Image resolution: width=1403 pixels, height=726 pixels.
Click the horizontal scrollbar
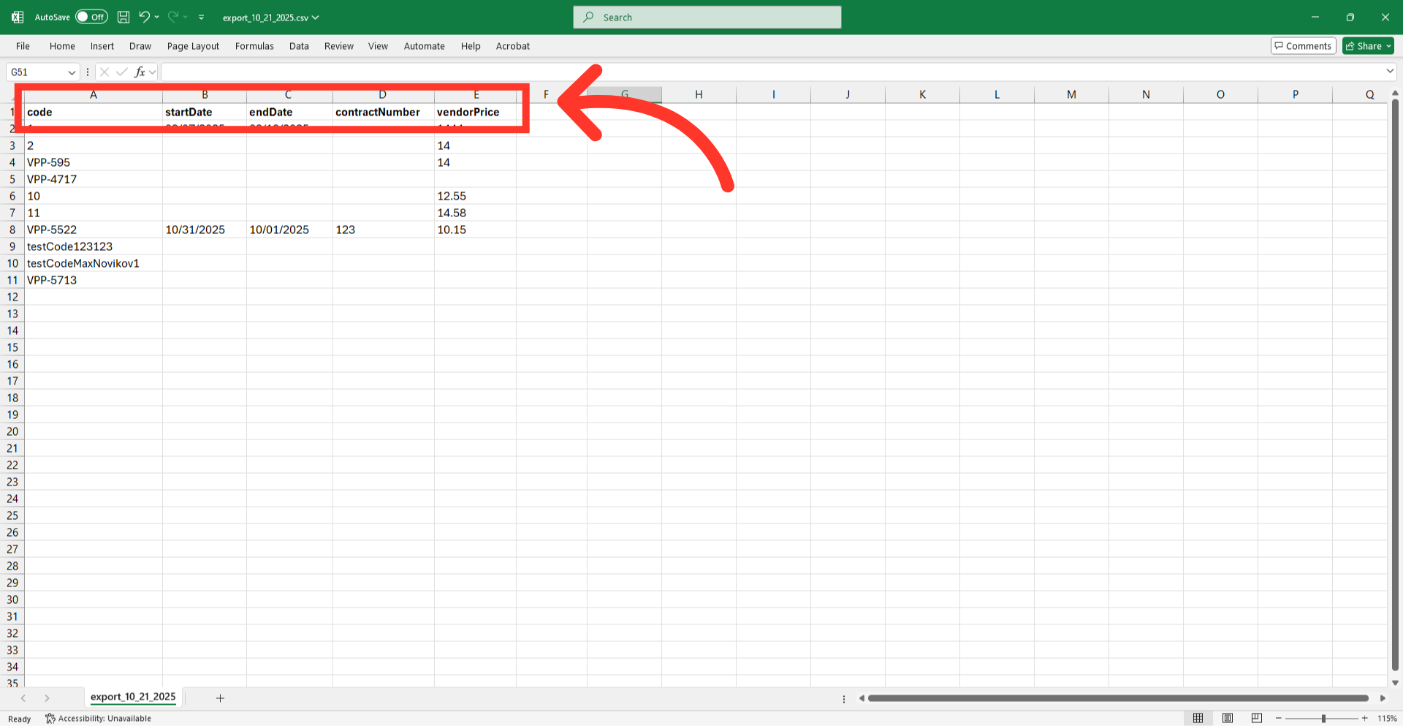(x=1118, y=698)
